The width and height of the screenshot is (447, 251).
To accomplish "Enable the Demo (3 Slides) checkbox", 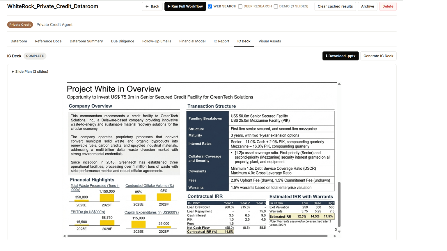I will coord(276,6).
